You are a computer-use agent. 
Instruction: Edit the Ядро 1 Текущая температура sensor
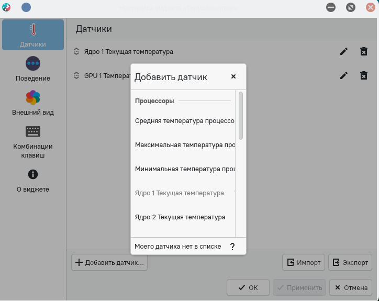(344, 51)
